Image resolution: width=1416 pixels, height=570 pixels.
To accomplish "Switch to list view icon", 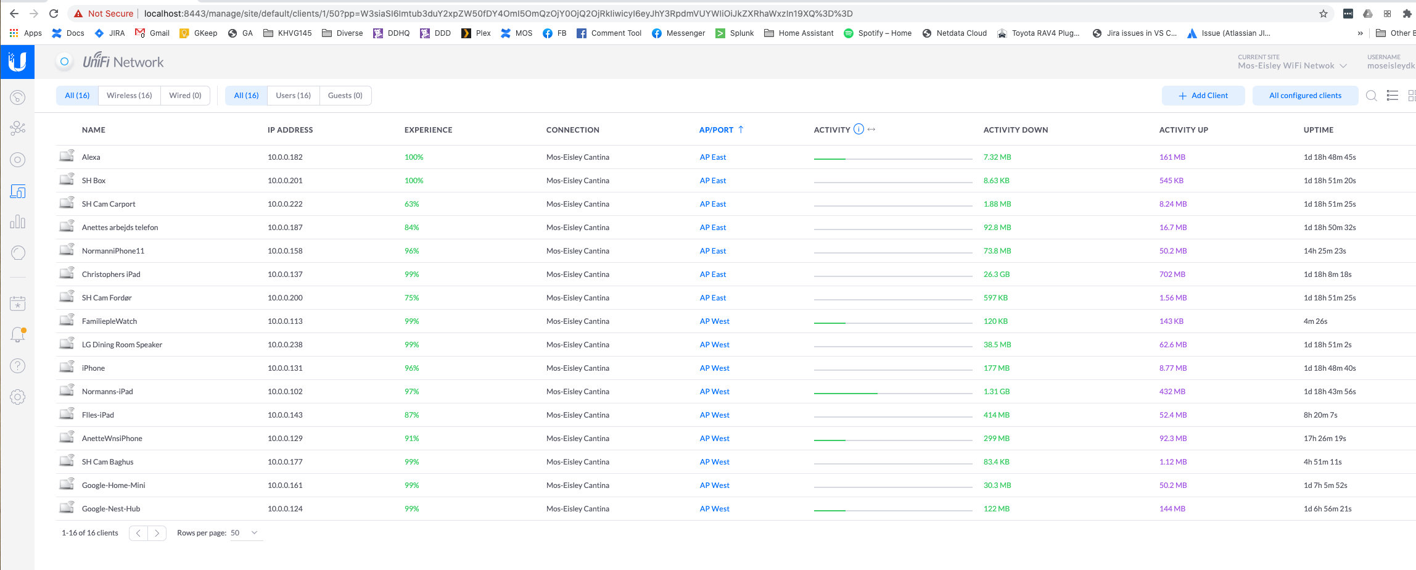I will pos(1392,96).
